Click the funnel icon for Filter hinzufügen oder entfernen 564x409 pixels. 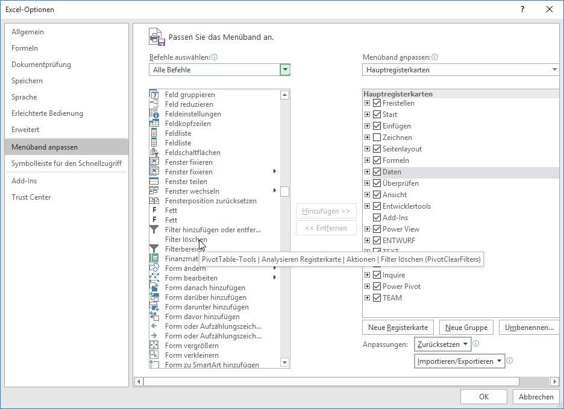[154, 230]
